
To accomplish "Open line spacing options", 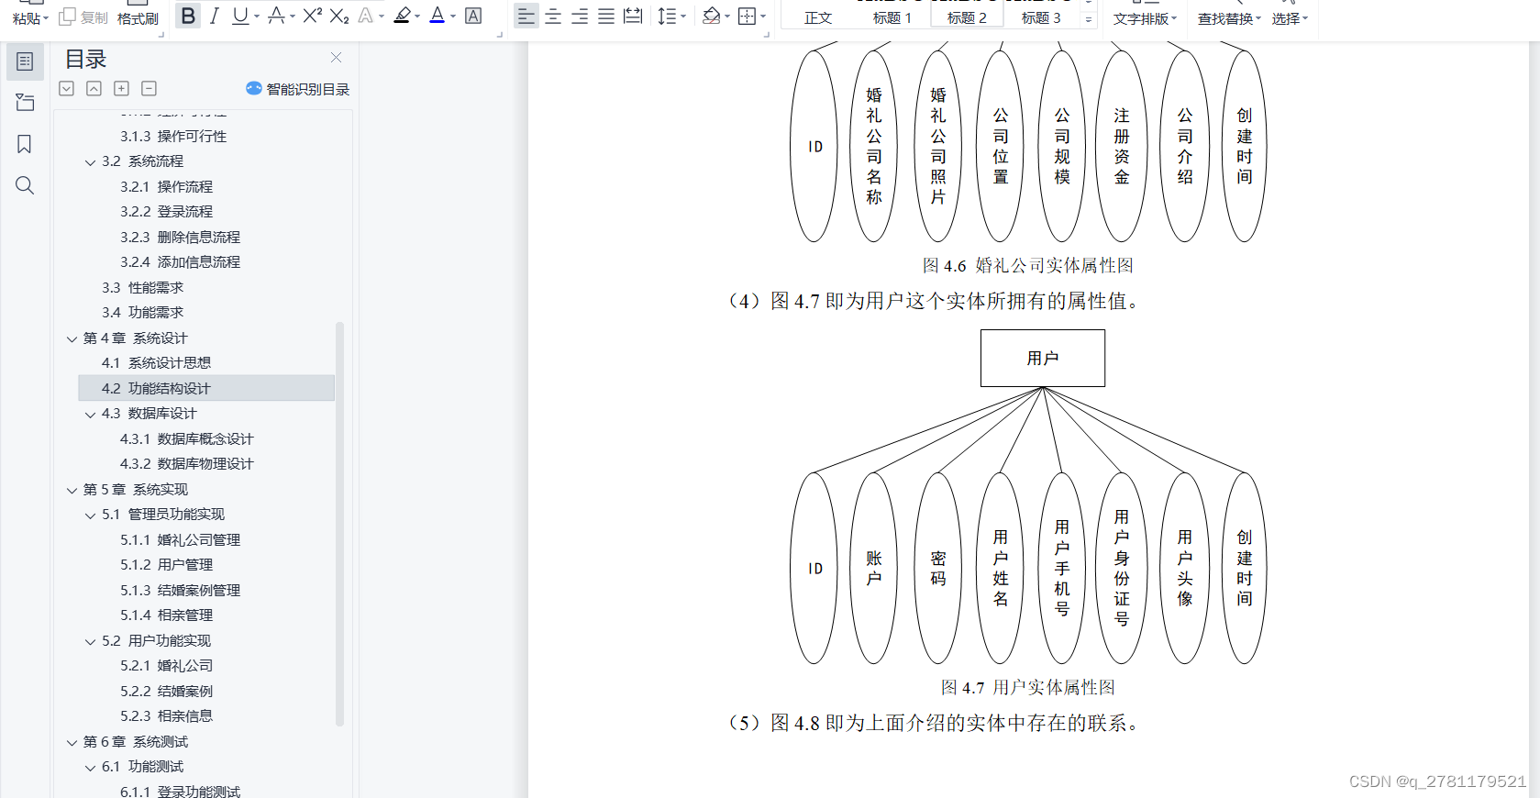I will coord(667,16).
